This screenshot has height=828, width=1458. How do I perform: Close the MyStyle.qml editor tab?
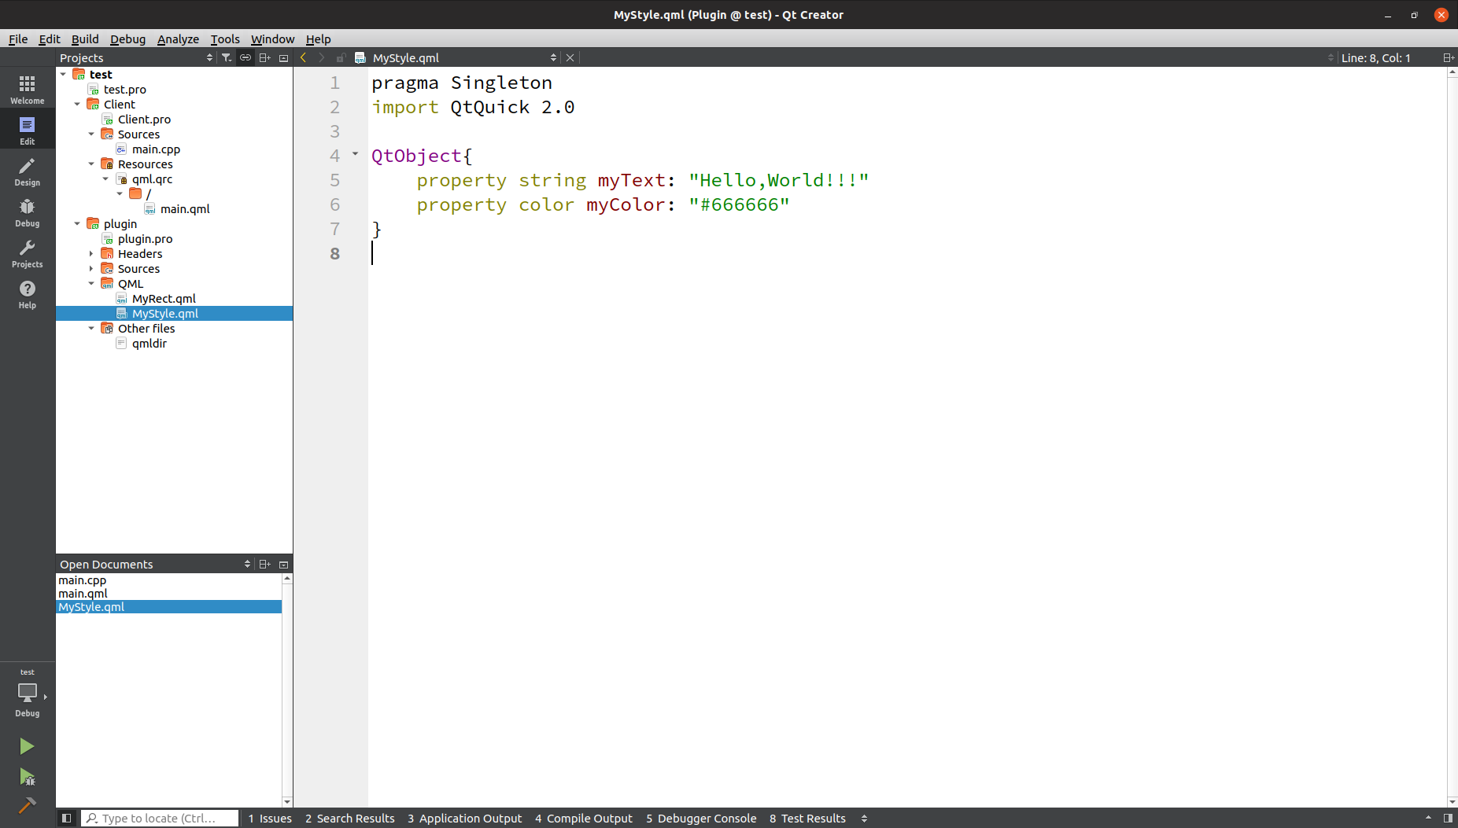(570, 57)
